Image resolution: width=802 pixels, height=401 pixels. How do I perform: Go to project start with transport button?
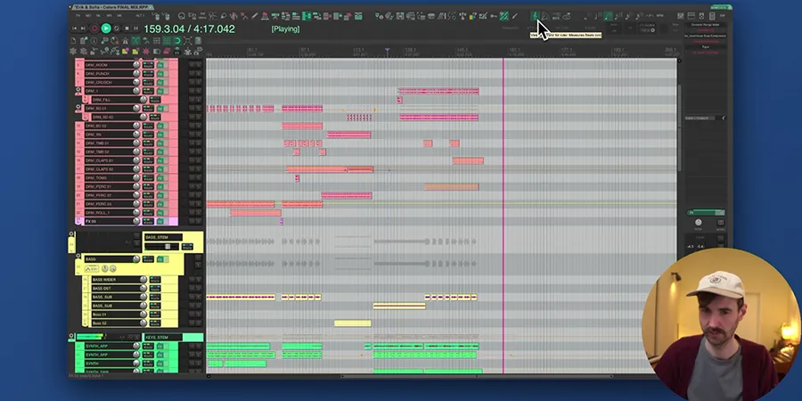click(x=75, y=29)
